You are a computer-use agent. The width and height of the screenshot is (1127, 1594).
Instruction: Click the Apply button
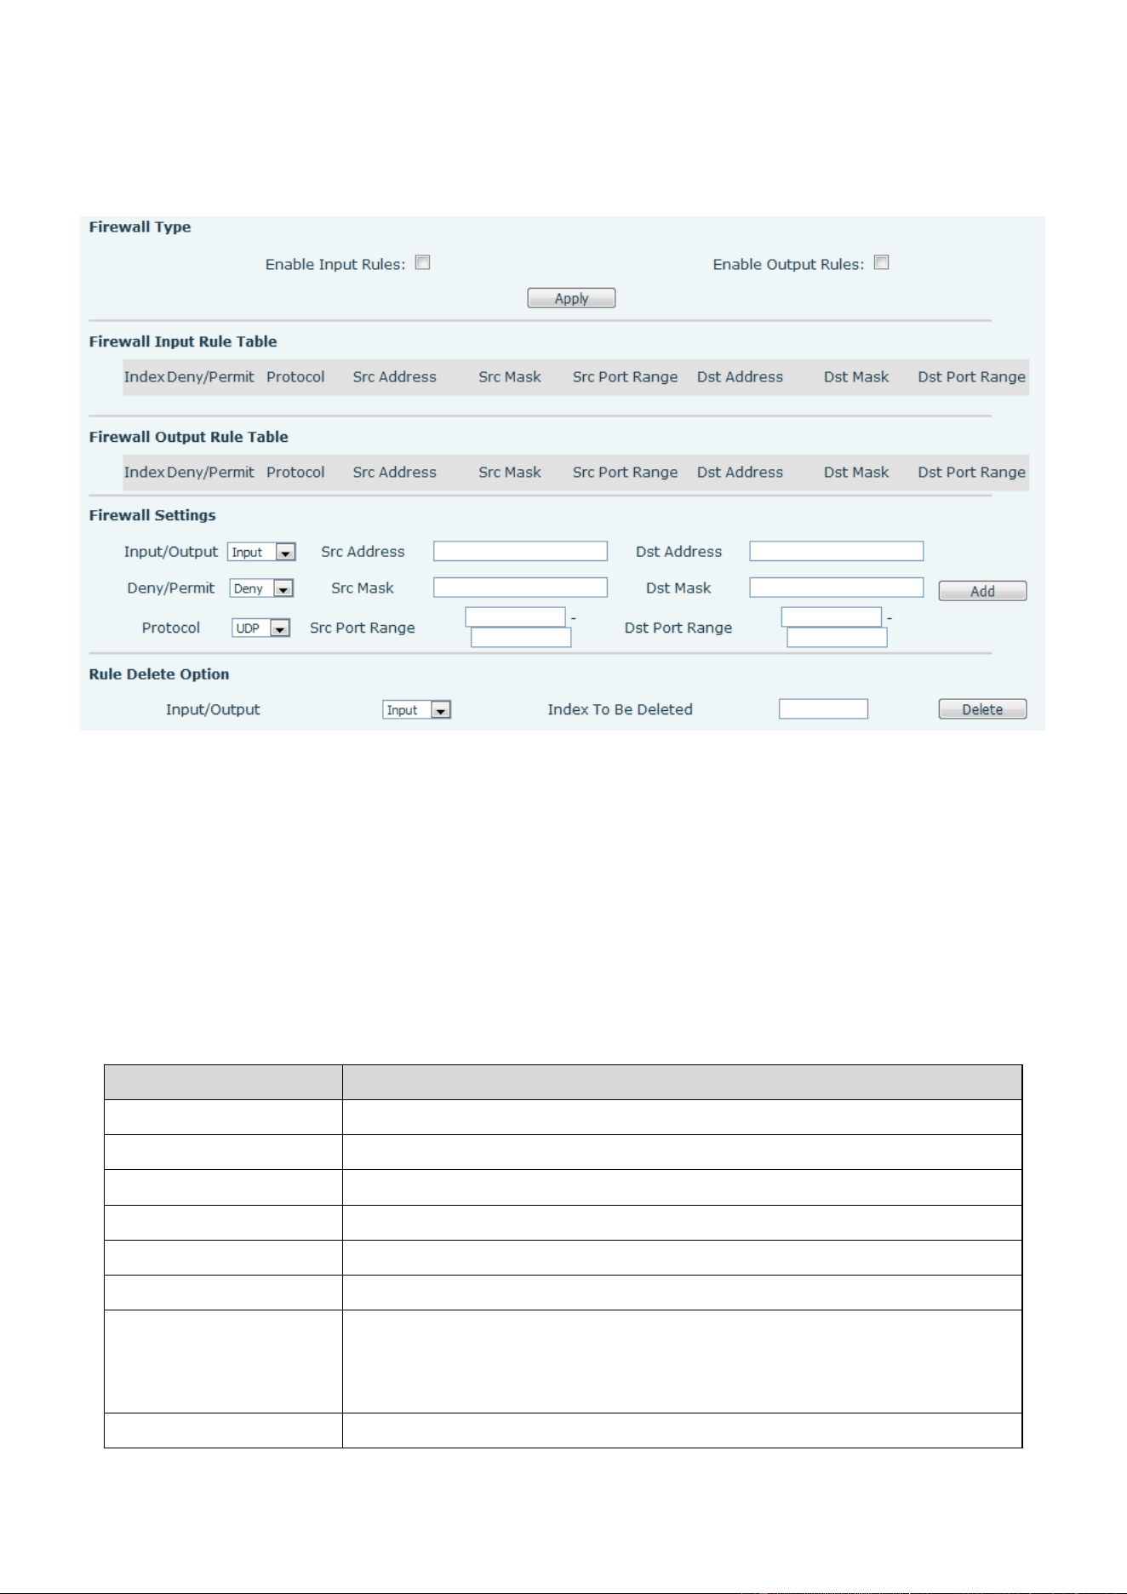click(x=571, y=298)
